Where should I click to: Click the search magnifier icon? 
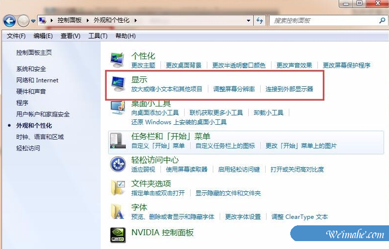(x=383, y=20)
